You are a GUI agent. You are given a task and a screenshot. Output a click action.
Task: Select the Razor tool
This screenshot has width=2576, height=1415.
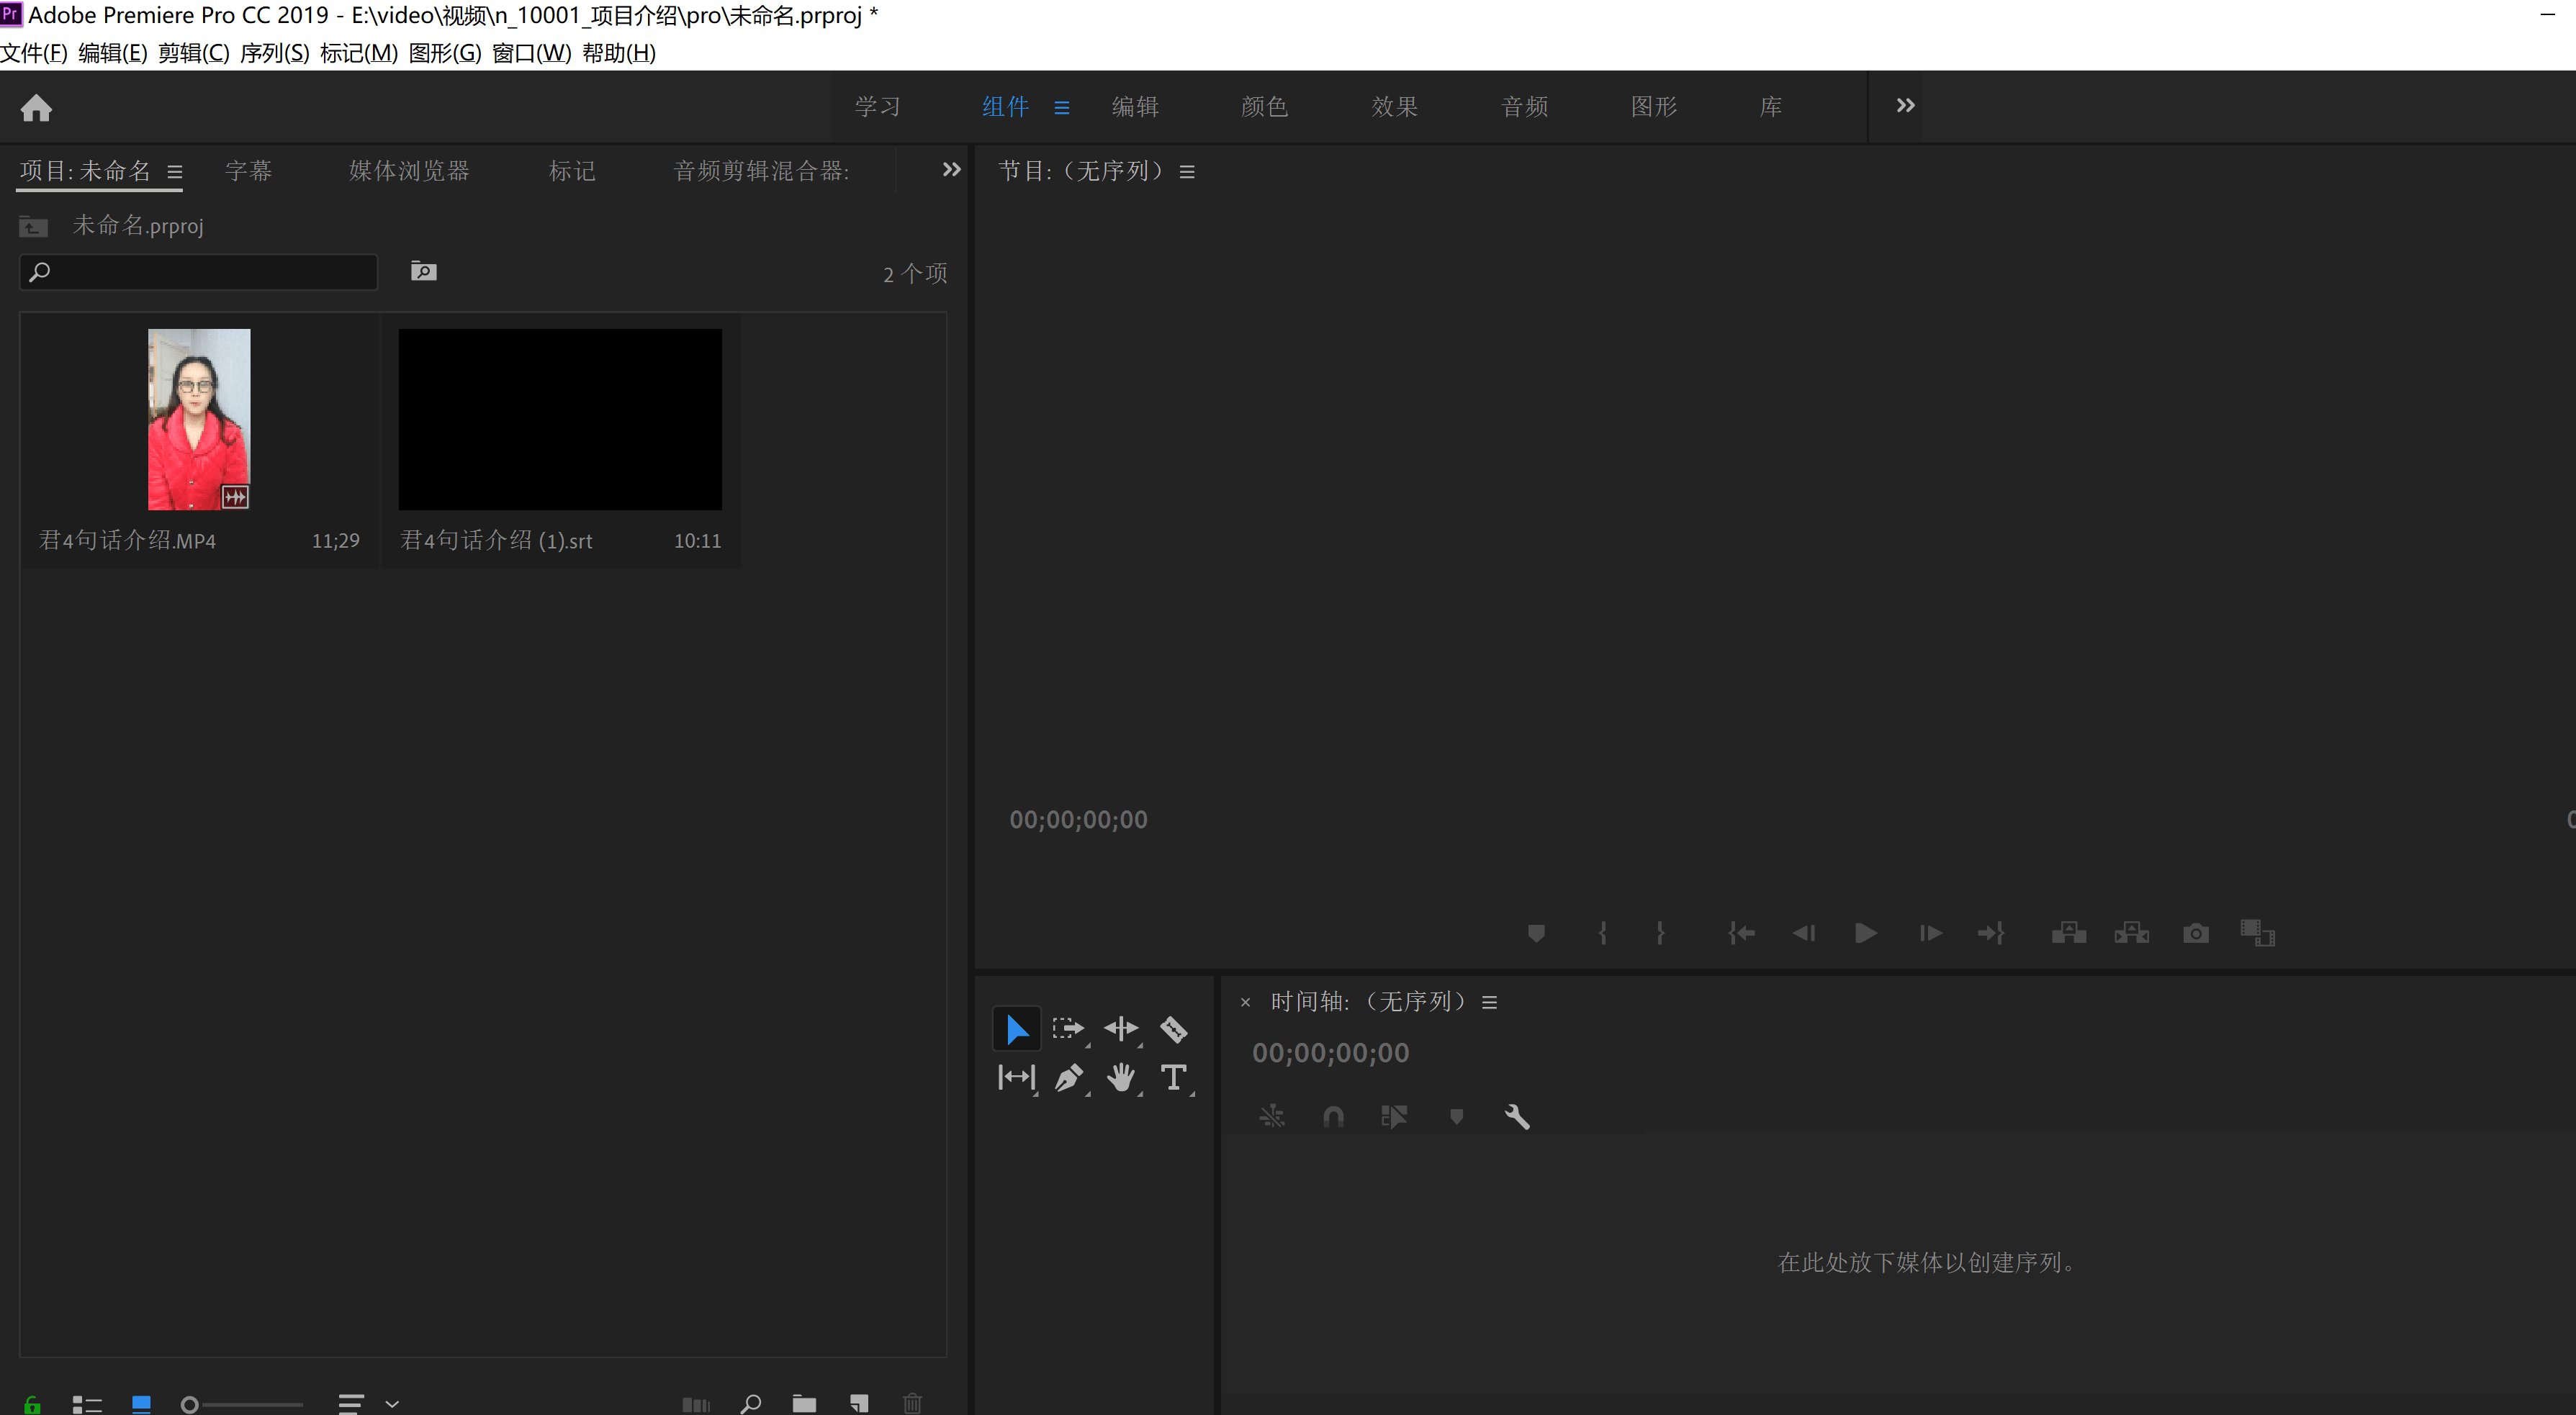pyautogui.click(x=1173, y=1028)
